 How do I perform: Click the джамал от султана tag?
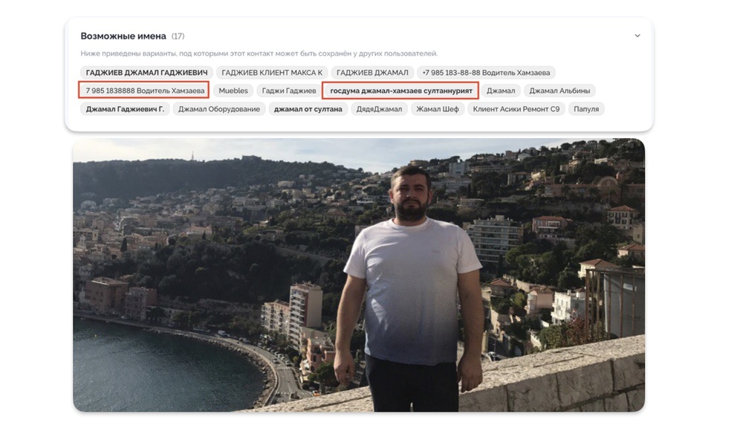tap(308, 109)
